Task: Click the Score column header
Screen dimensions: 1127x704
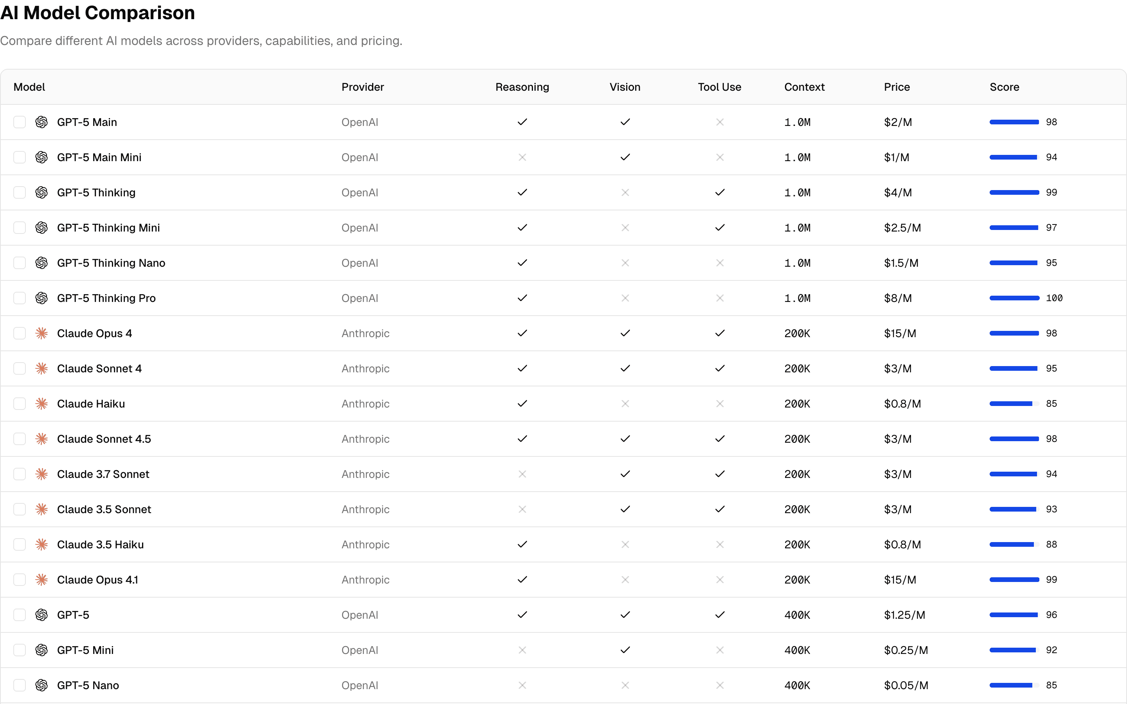Action: [x=1004, y=86]
